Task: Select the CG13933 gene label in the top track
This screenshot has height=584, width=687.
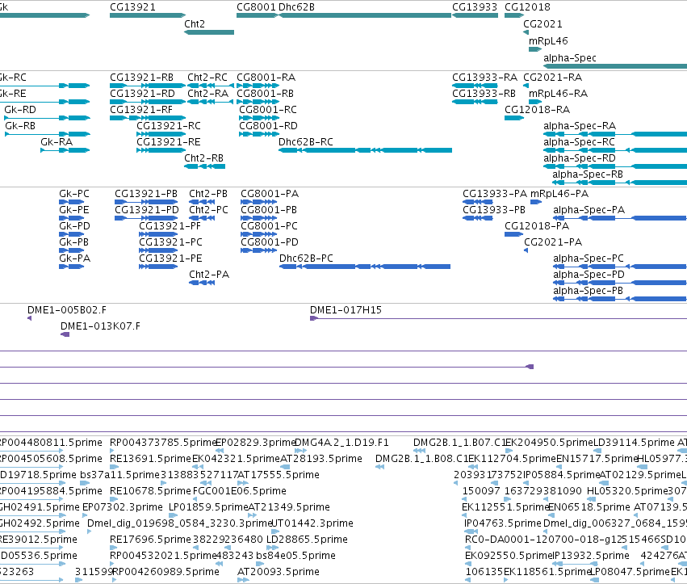Action: [475, 7]
